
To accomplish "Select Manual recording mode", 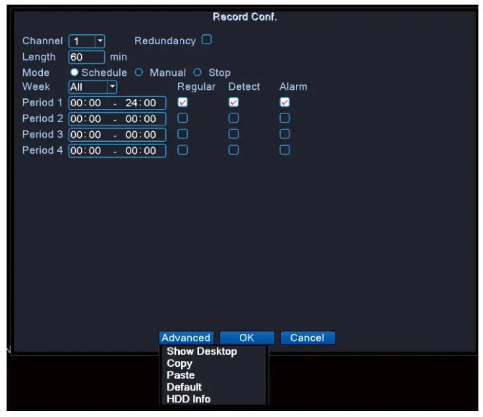I will coord(139,73).
